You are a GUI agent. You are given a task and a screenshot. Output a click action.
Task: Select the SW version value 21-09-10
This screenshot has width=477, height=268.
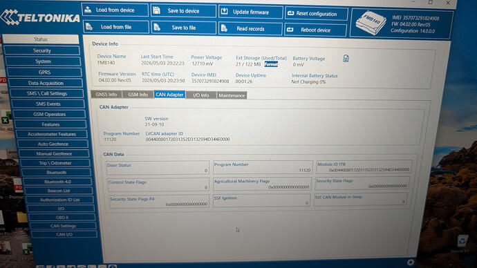point(154,124)
